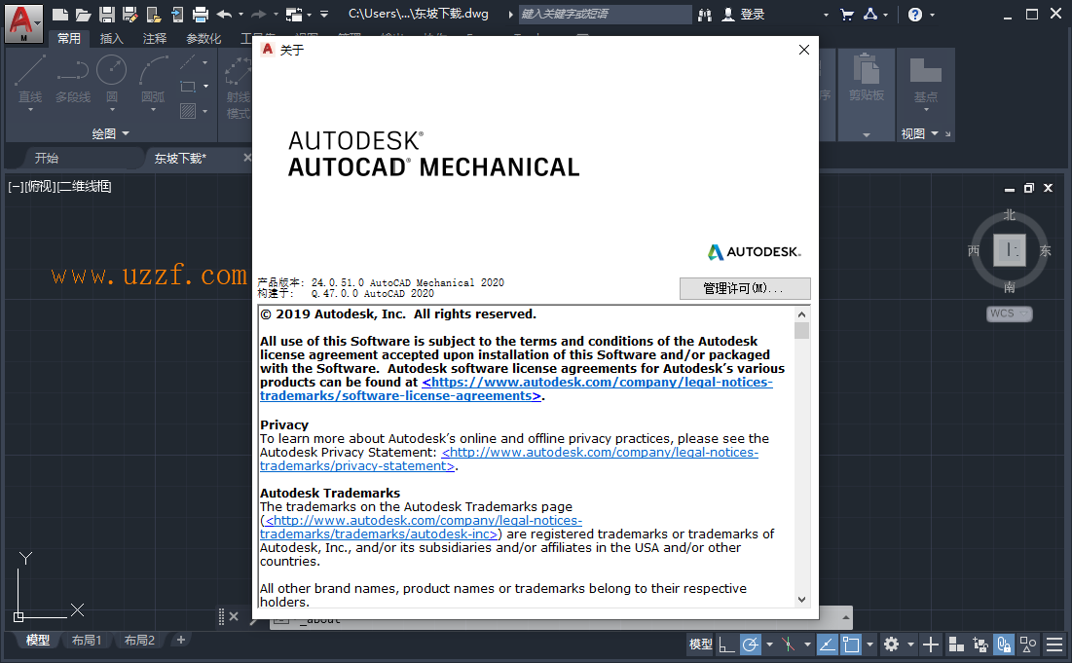Click the keyword search input field
This screenshot has height=663, width=1072.
click(605, 14)
